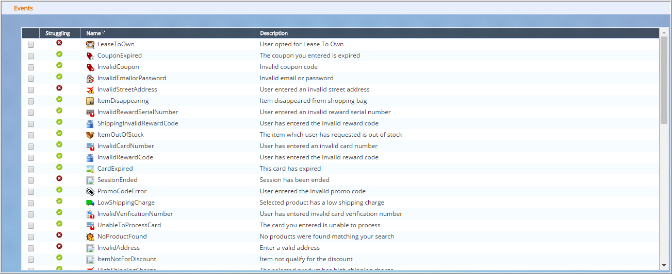672x274 pixels.
Task: Click green struggling status icon for CouponExpired
Action: pyautogui.click(x=59, y=54)
